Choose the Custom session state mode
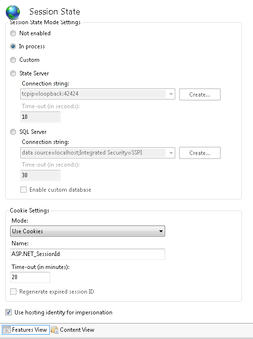This screenshot has height=339, width=253. 13,60
